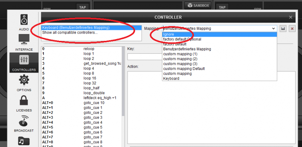Select Keyboard (Benutzerdefiniertes Mapping) controller
The image size is (302, 147).
pos(91,28)
